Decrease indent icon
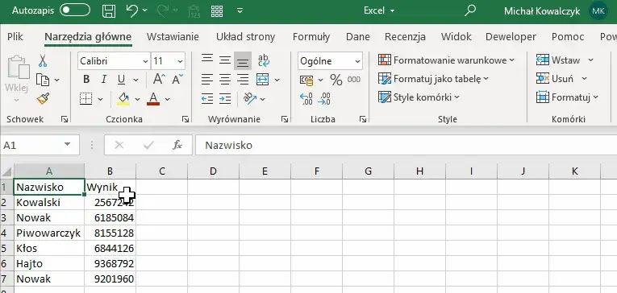 pos(207,98)
